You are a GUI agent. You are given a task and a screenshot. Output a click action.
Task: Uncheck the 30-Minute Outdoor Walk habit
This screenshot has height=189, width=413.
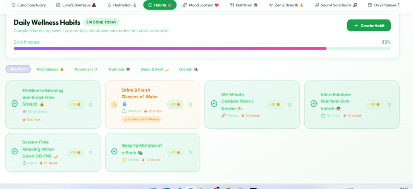214,103
